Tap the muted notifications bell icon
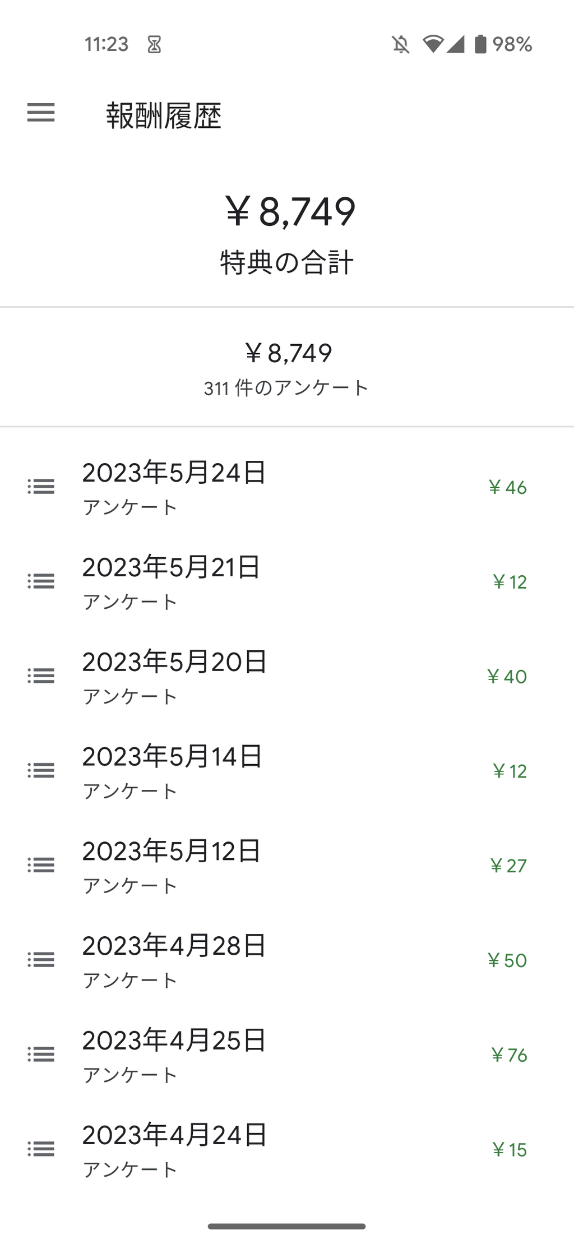Image resolution: width=574 pixels, height=1244 pixels. coord(400,44)
